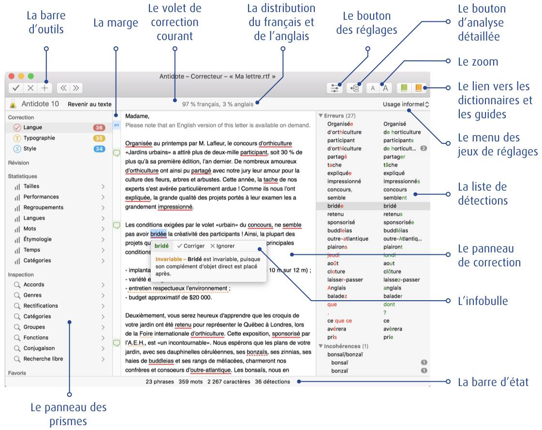Screen dimensions: 542x430
Task: Open the Usage informel settings dropdown
Action: tap(406, 104)
